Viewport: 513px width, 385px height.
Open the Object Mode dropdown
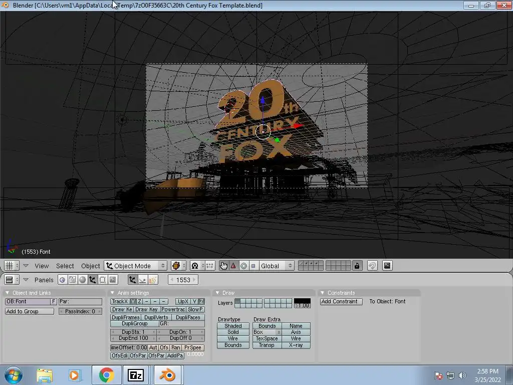(x=135, y=266)
